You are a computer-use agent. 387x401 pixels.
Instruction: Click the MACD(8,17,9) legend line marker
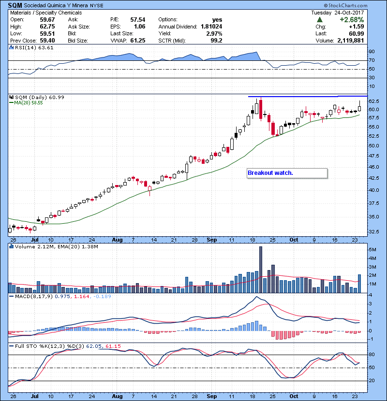(12, 297)
